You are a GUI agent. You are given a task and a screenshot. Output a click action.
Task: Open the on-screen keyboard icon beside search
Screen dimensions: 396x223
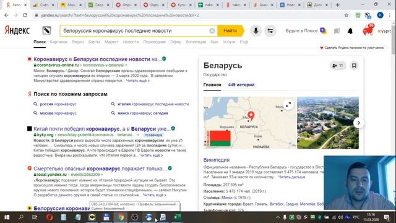tap(46, 30)
